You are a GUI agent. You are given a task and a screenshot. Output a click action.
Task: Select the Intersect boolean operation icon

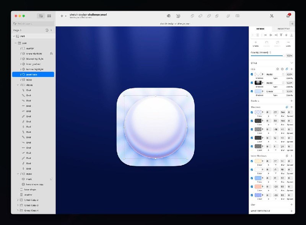[209, 16]
